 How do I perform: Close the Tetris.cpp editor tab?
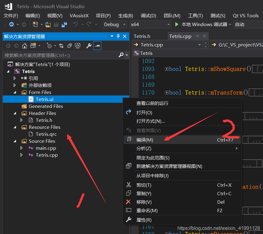pyautogui.click(x=204, y=36)
